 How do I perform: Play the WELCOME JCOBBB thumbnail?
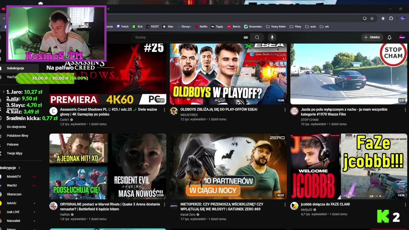[x=349, y=166]
